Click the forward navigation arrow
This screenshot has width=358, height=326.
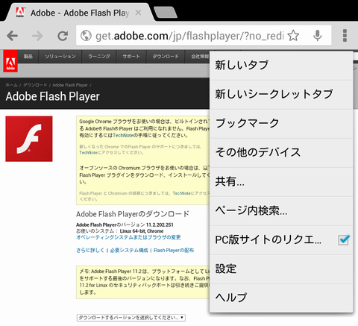pyautogui.click(x=37, y=36)
